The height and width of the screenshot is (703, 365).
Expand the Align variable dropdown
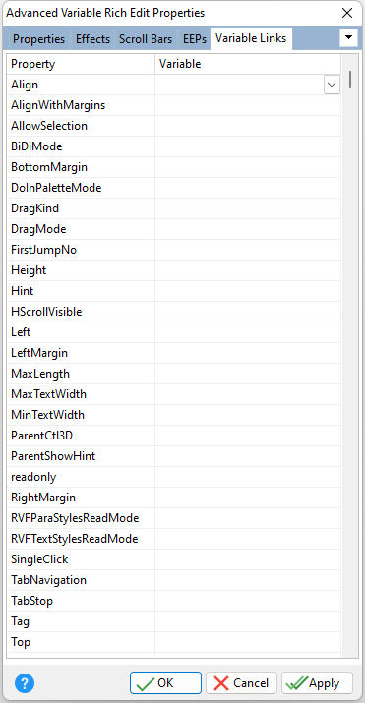point(332,85)
